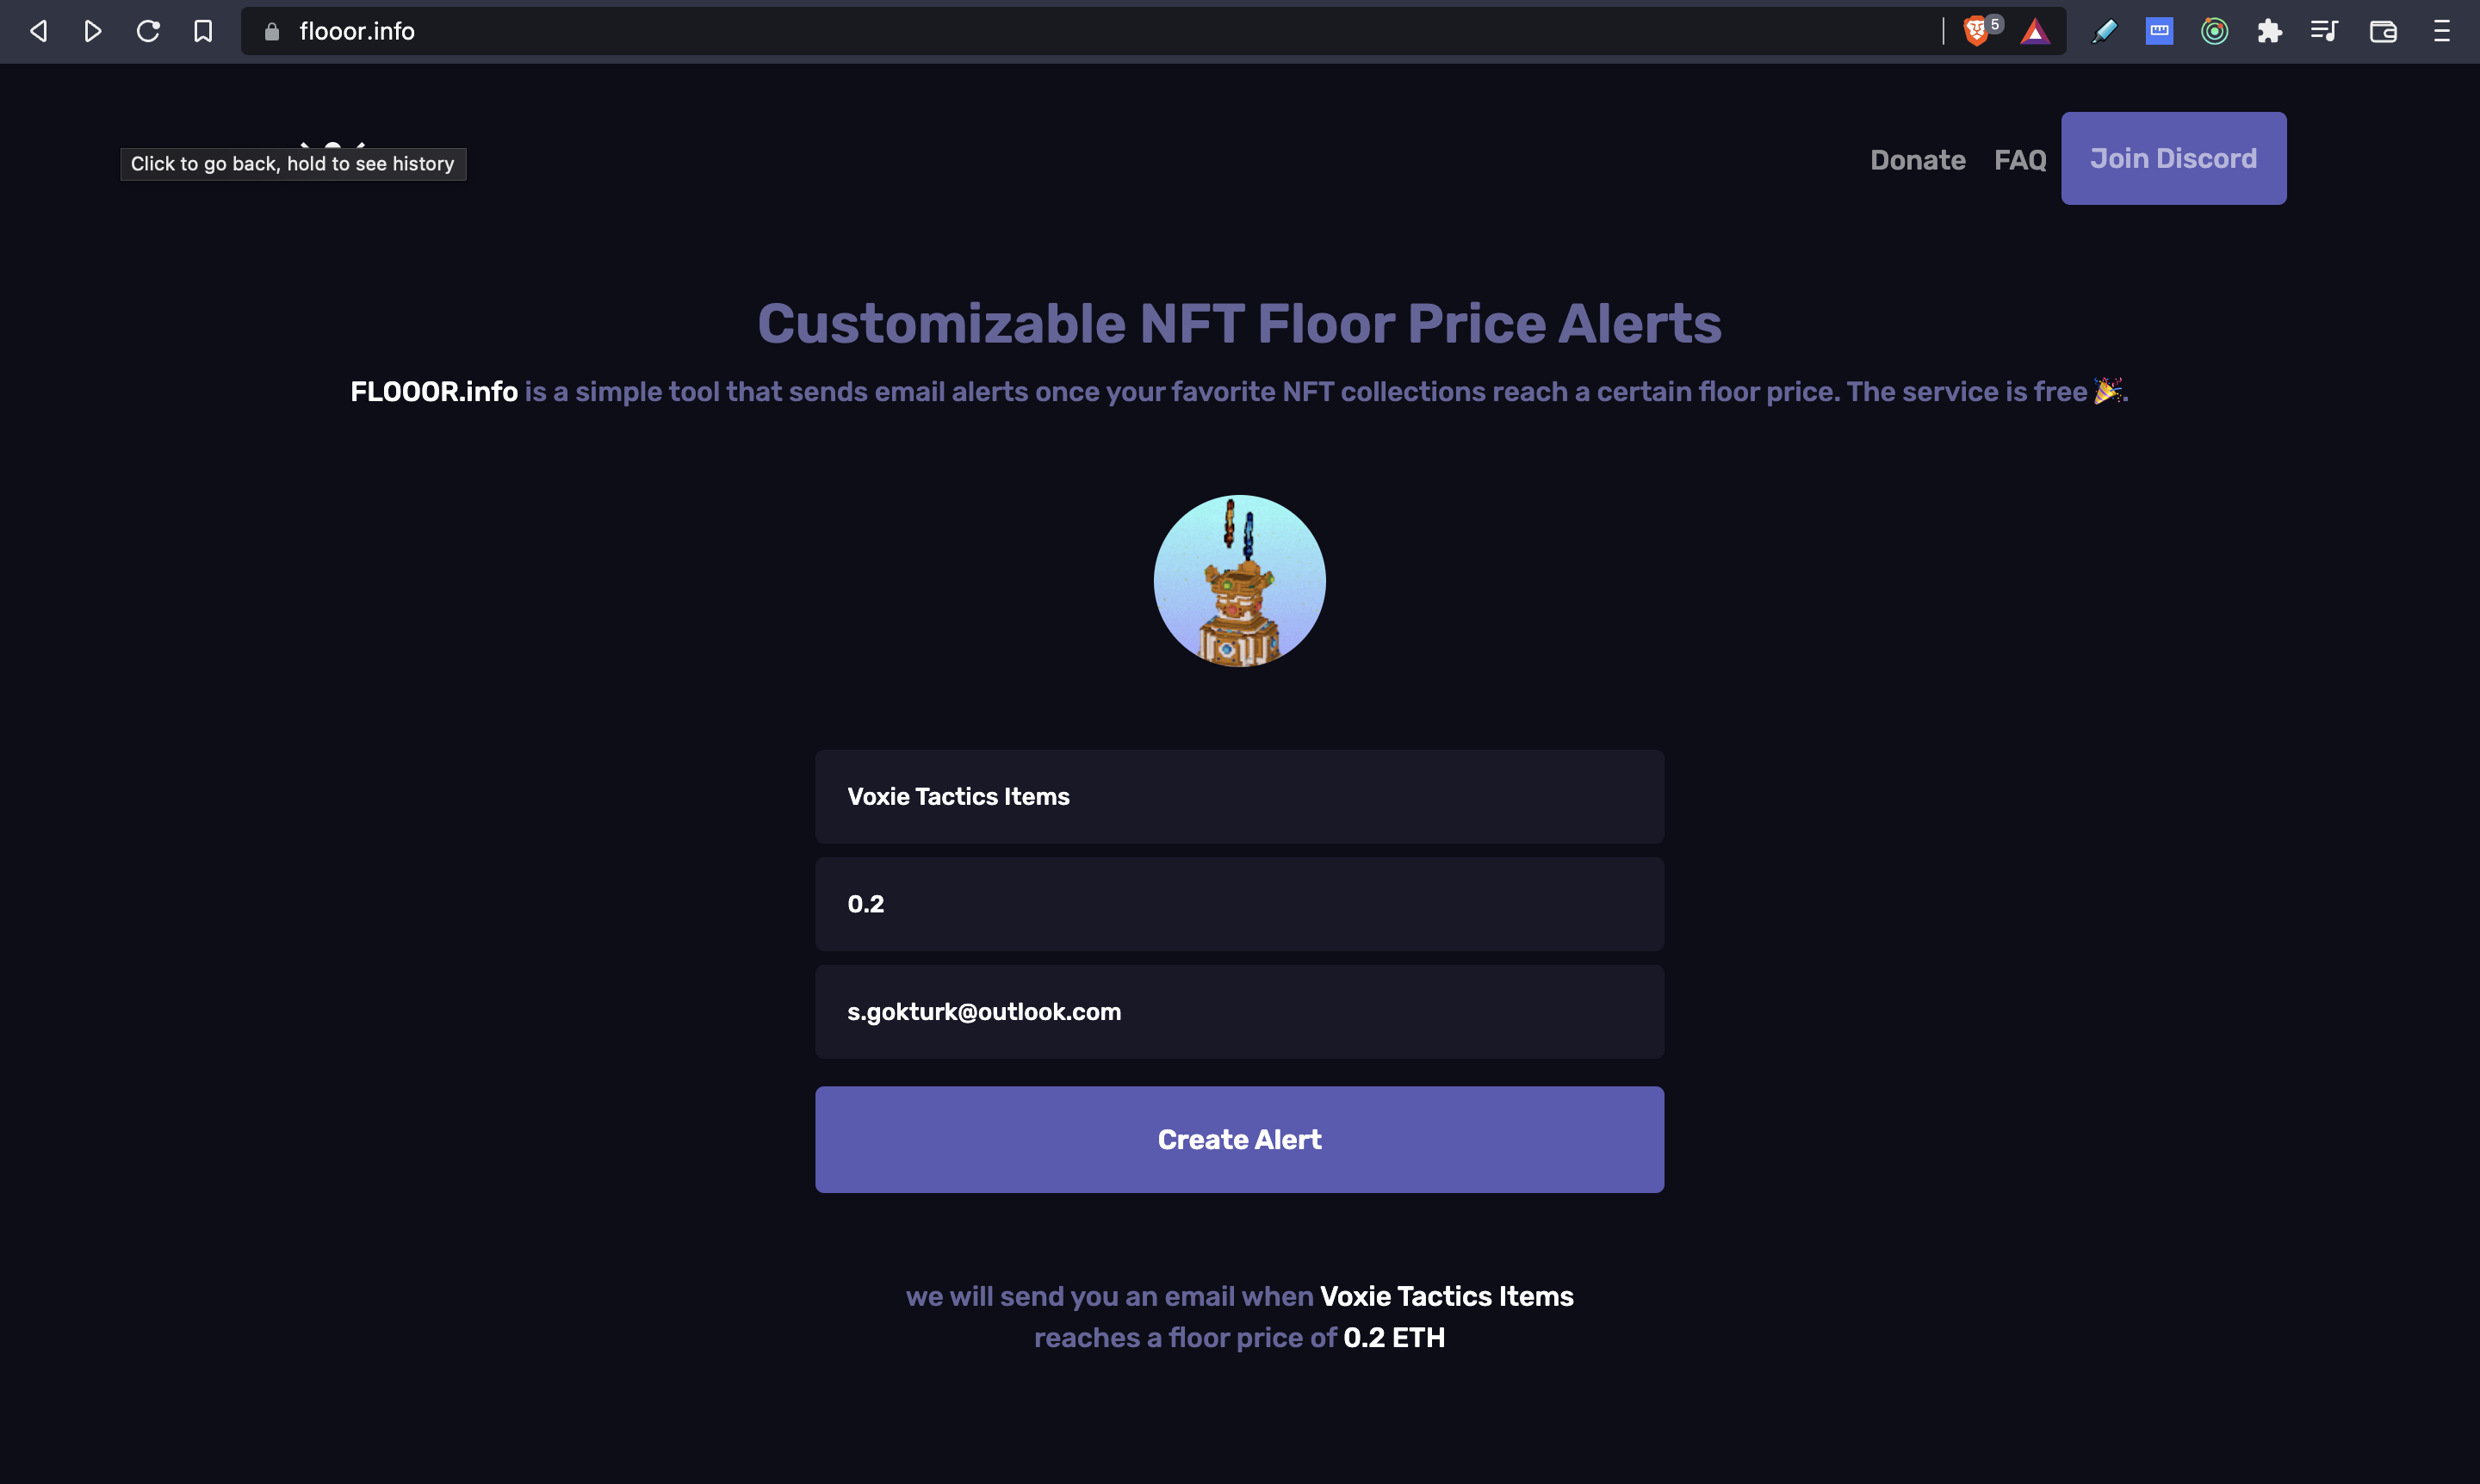Open the playlist media icon

(2324, 31)
